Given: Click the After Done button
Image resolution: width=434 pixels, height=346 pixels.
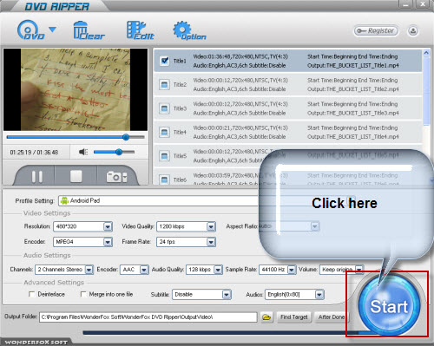Looking at the screenshot, I should click(x=332, y=317).
